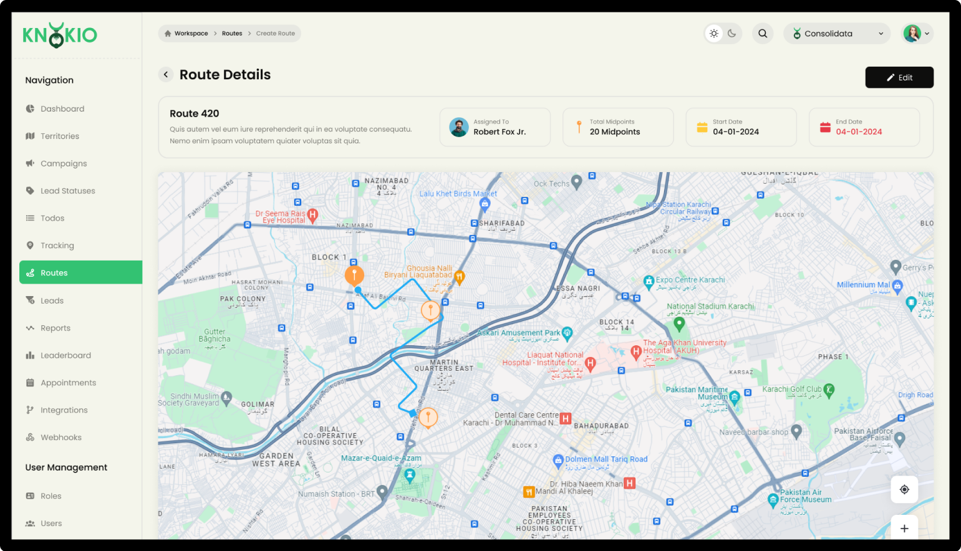Image resolution: width=961 pixels, height=551 pixels.
Task: Click the map locate-me target button
Action: pos(904,489)
